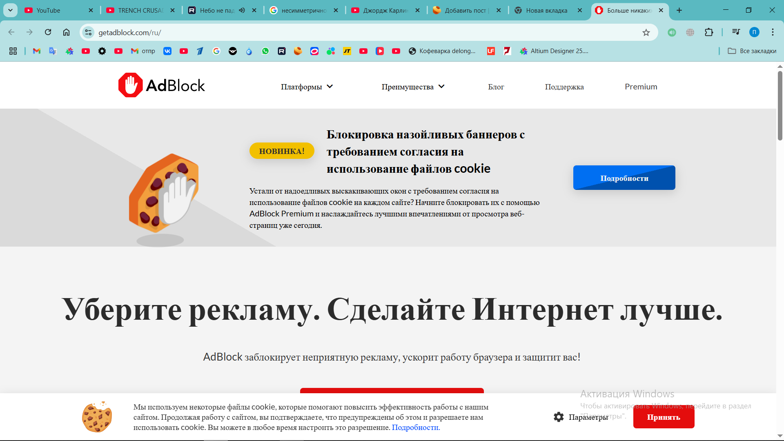The width and height of the screenshot is (784, 441).
Task: Open the red LF bookmark icon
Action: pyautogui.click(x=491, y=51)
